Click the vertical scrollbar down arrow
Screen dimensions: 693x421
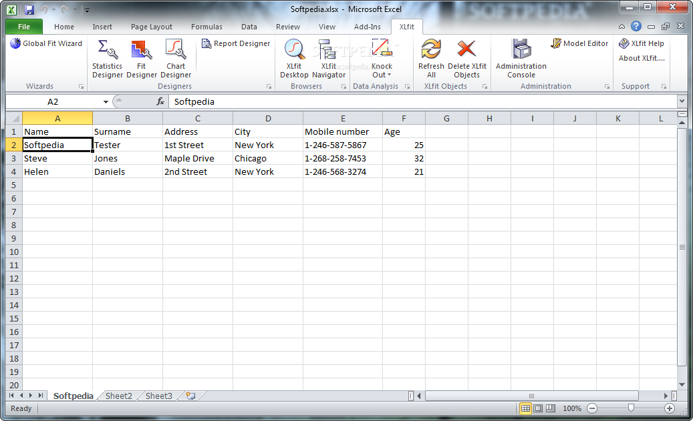point(682,385)
